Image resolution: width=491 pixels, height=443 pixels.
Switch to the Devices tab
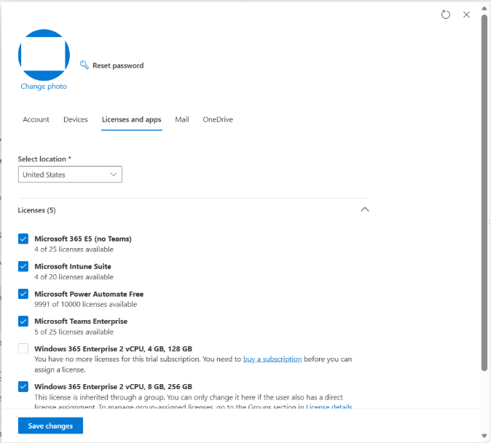(76, 119)
